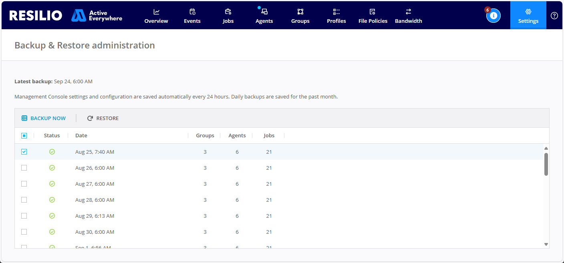This screenshot has height=263, width=564.
Task: Sort the table by Date column
Action: (x=81, y=136)
